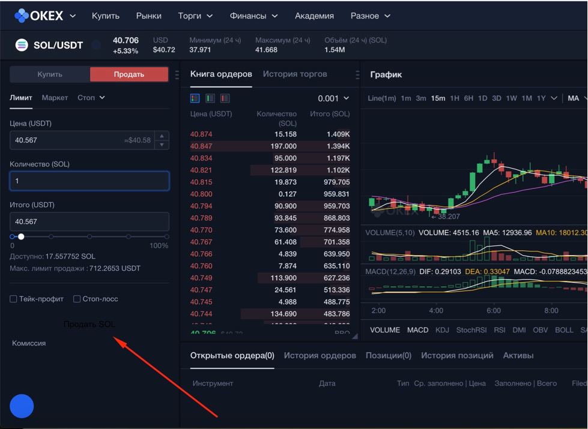The width and height of the screenshot is (588, 429).
Task: Click the OKEX logo
Action: pyautogui.click(x=38, y=16)
